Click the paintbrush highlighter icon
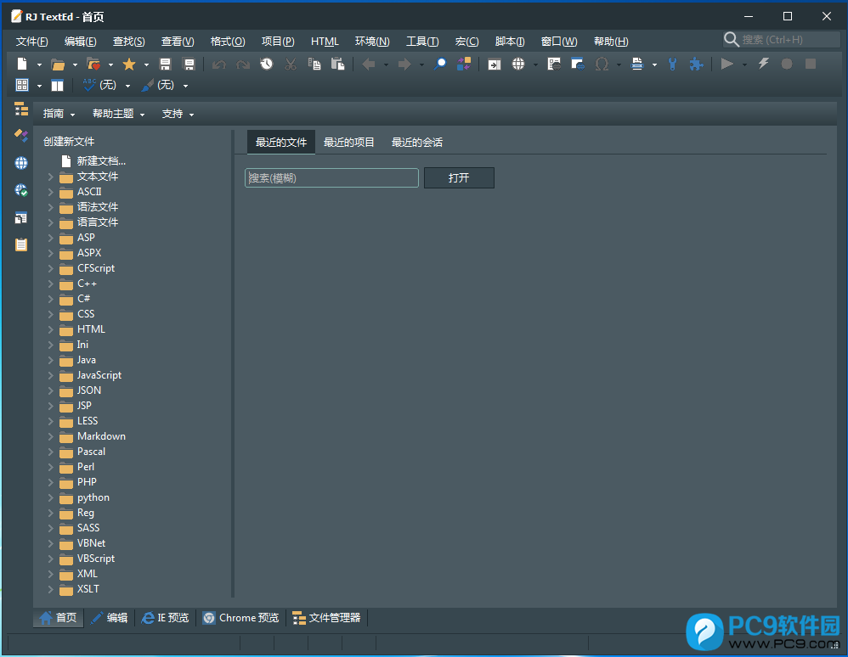The width and height of the screenshot is (848, 657). (x=147, y=85)
